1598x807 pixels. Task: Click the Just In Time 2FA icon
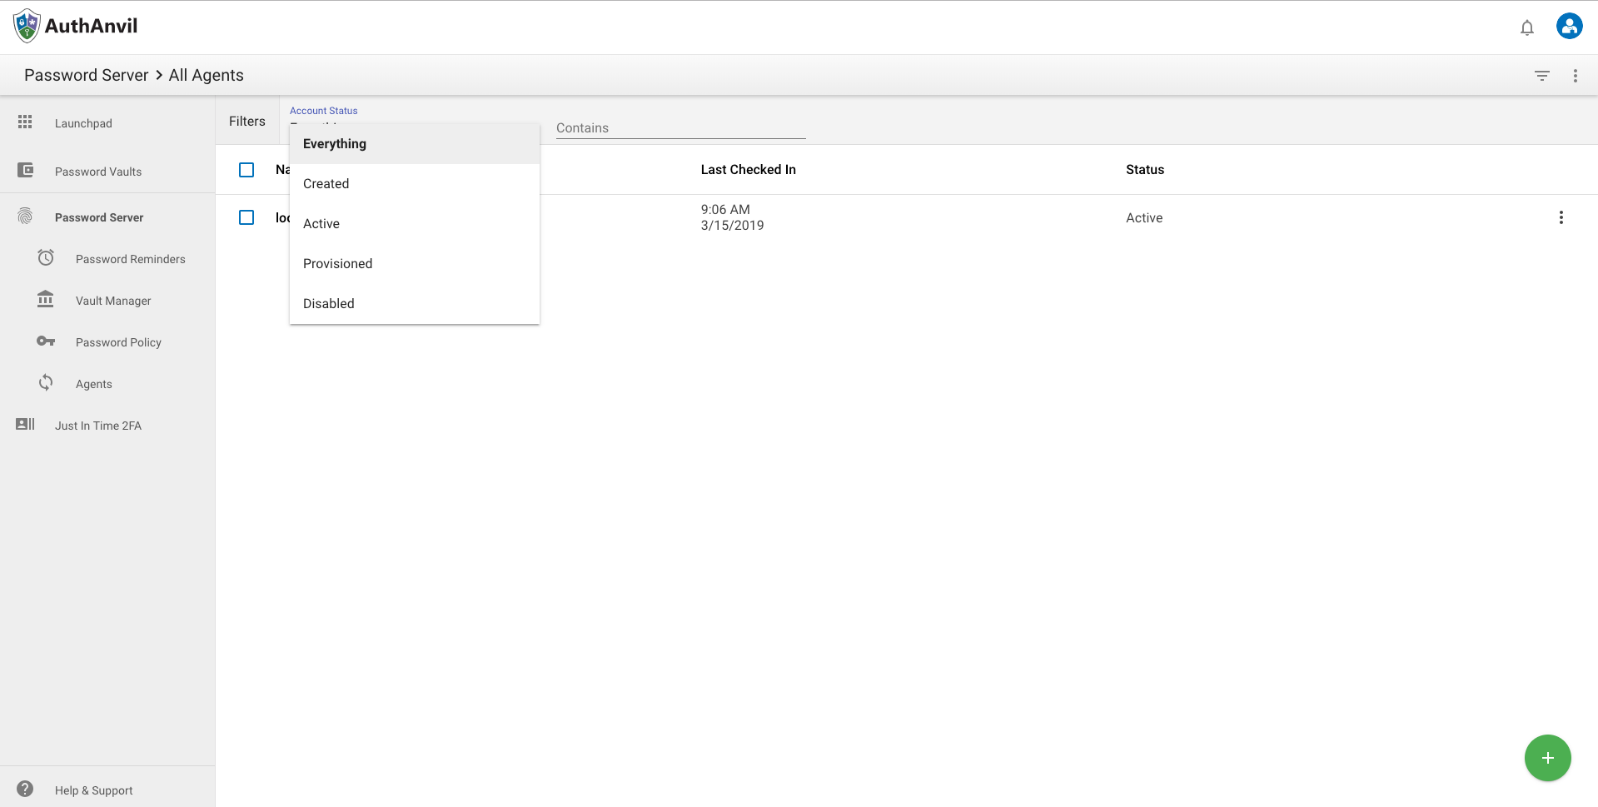point(26,425)
